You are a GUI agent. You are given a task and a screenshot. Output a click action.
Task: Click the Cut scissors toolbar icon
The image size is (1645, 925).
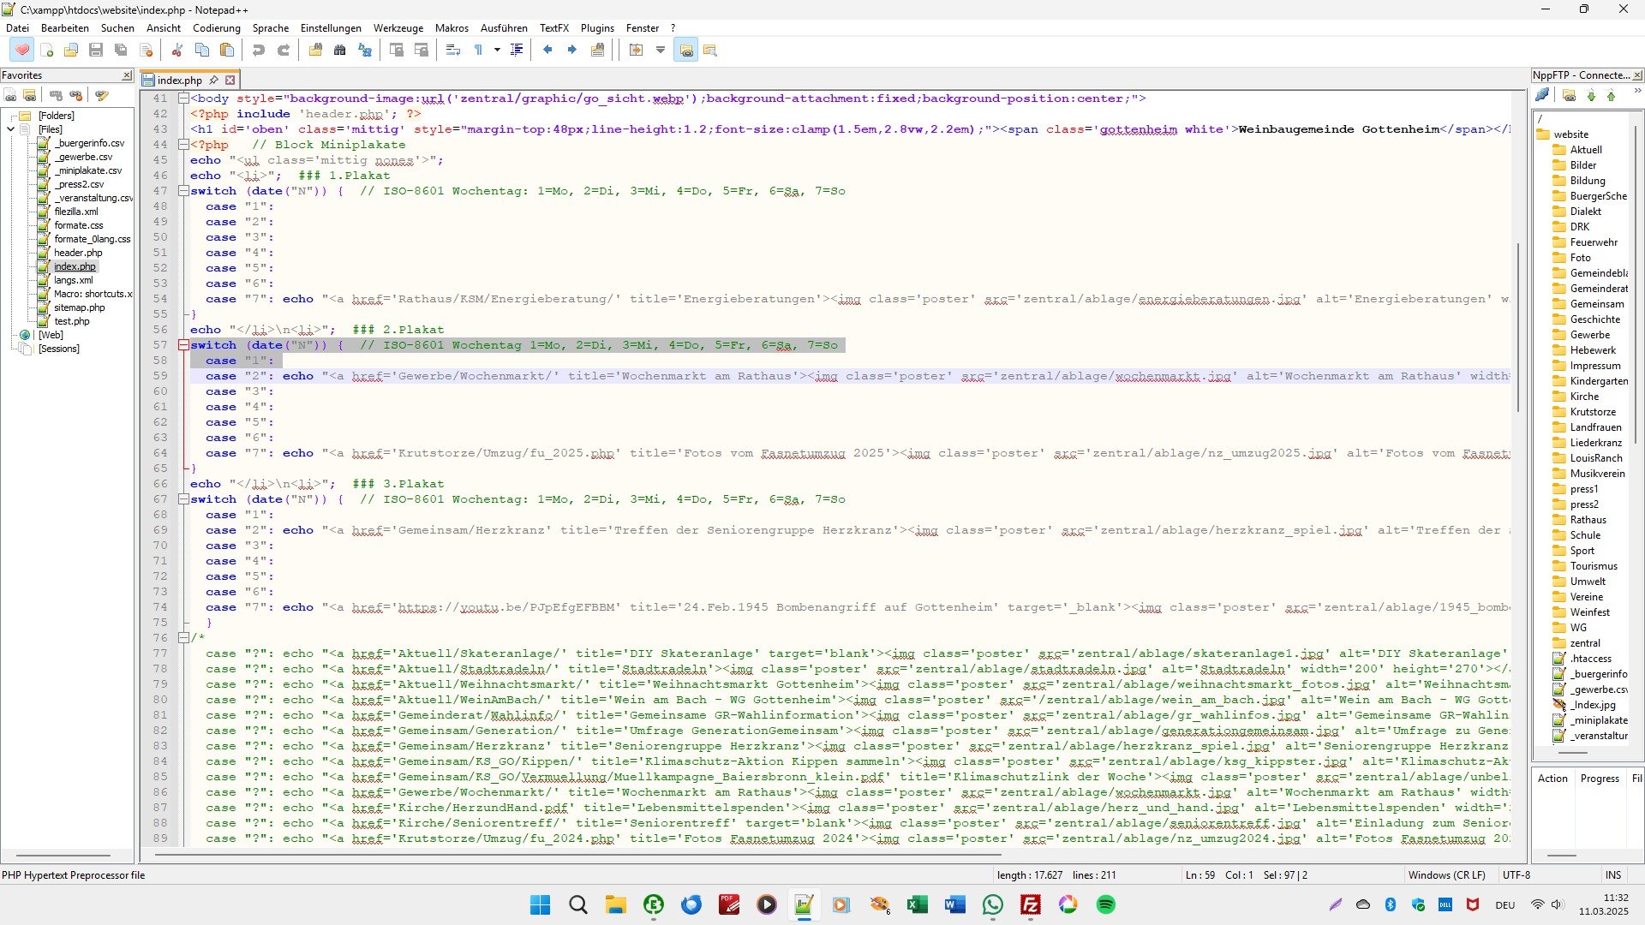tap(177, 51)
